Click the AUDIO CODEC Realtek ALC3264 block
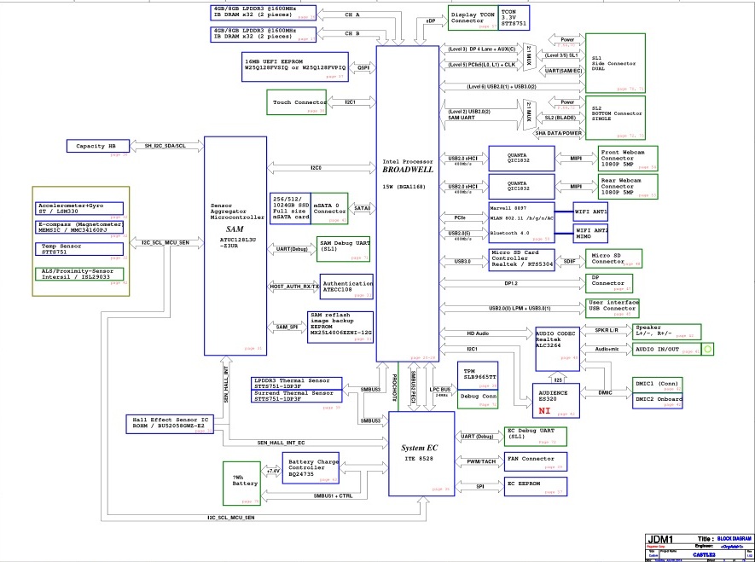 pos(556,348)
